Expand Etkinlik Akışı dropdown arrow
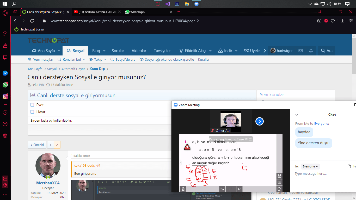356x200 pixels. 210,51
